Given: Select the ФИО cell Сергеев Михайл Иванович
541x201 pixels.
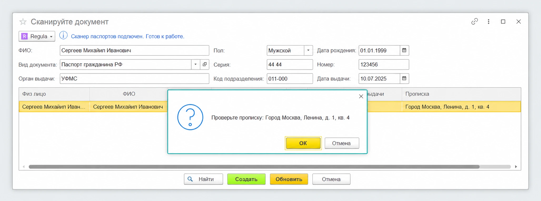Looking at the screenshot, I should pyautogui.click(x=129, y=107).
